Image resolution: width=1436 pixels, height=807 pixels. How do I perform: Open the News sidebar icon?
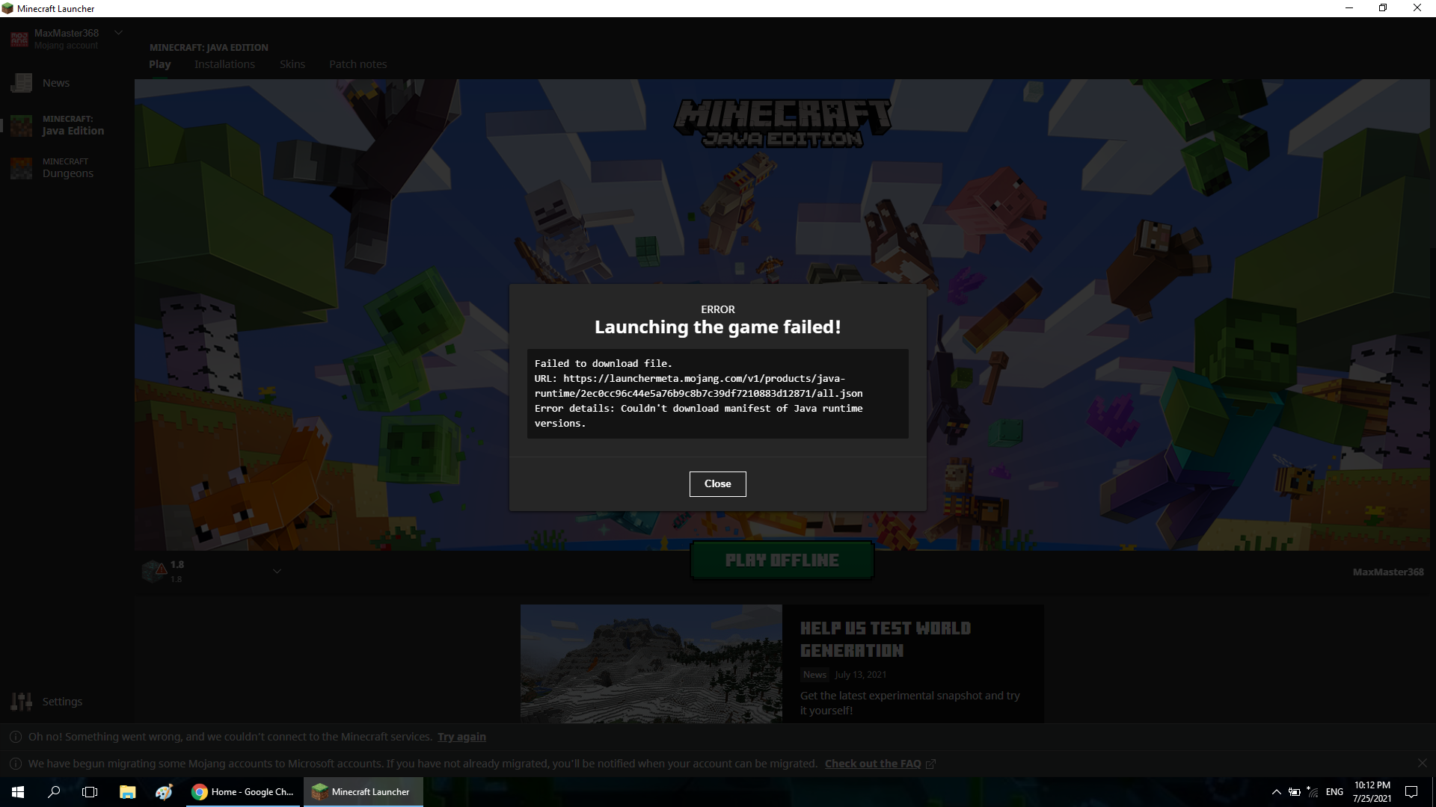[x=22, y=83]
